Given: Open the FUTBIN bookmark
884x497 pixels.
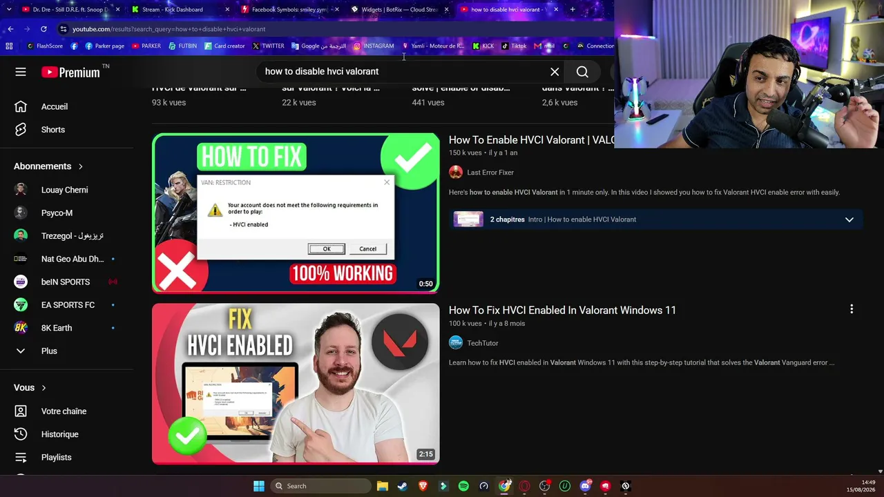Looking at the screenshot, I should [x=182, y=46].
